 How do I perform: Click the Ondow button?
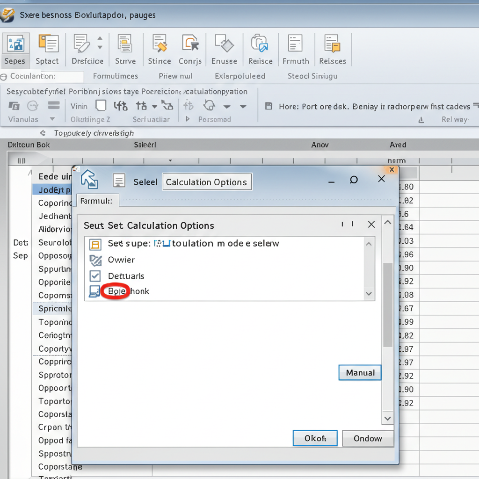[x=368, y=438]
